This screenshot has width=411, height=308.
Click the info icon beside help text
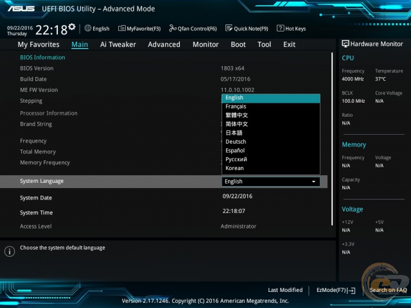[x=10, y=252]
